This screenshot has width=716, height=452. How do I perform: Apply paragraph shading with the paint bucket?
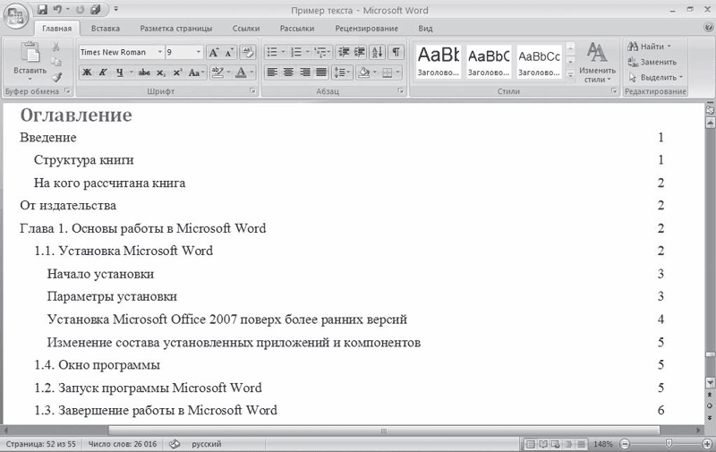364,72
